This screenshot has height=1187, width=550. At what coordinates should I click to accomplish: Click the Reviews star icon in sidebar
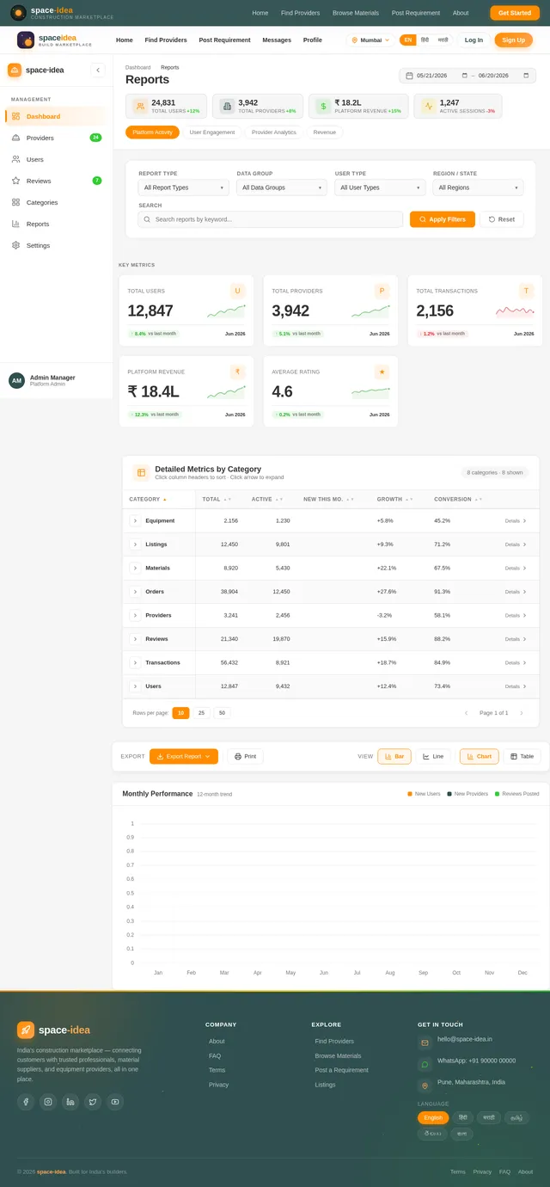pyautogui.click(x=15, y=181)
